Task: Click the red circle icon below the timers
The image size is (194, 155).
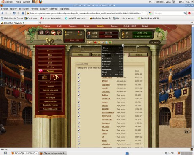Action: 95,43
